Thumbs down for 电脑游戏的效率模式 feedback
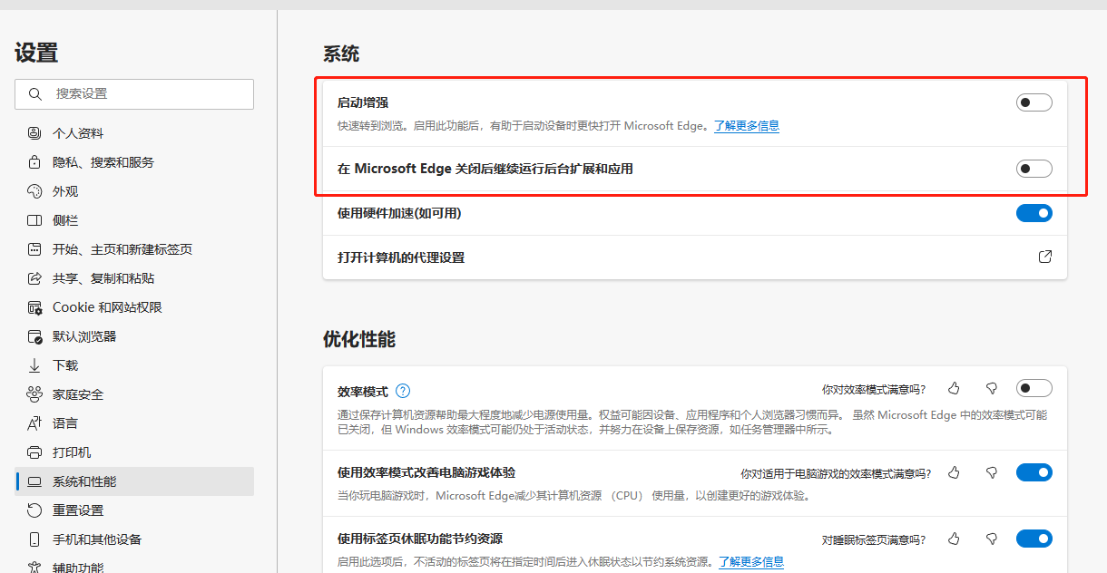This screenshot has height=573, width=1107. point(992,472)
